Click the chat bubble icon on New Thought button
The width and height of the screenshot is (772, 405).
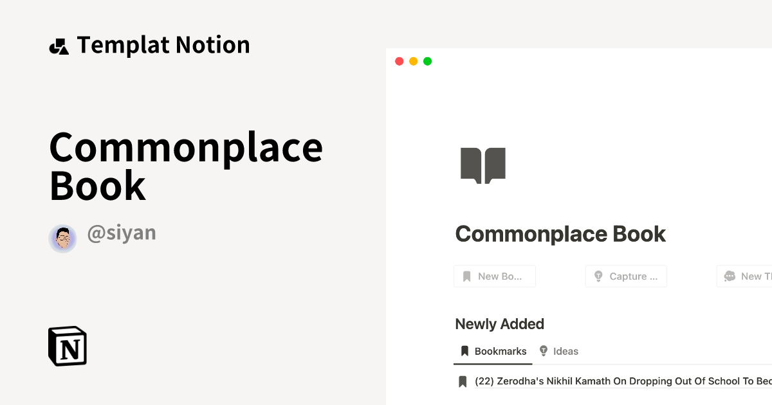click(x=730, y=276)
